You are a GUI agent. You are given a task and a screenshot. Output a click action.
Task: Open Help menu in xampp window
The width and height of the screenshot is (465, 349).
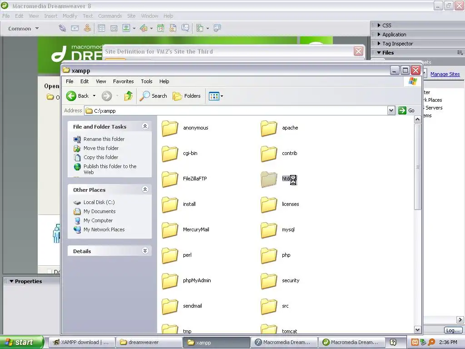click(164, 81)
